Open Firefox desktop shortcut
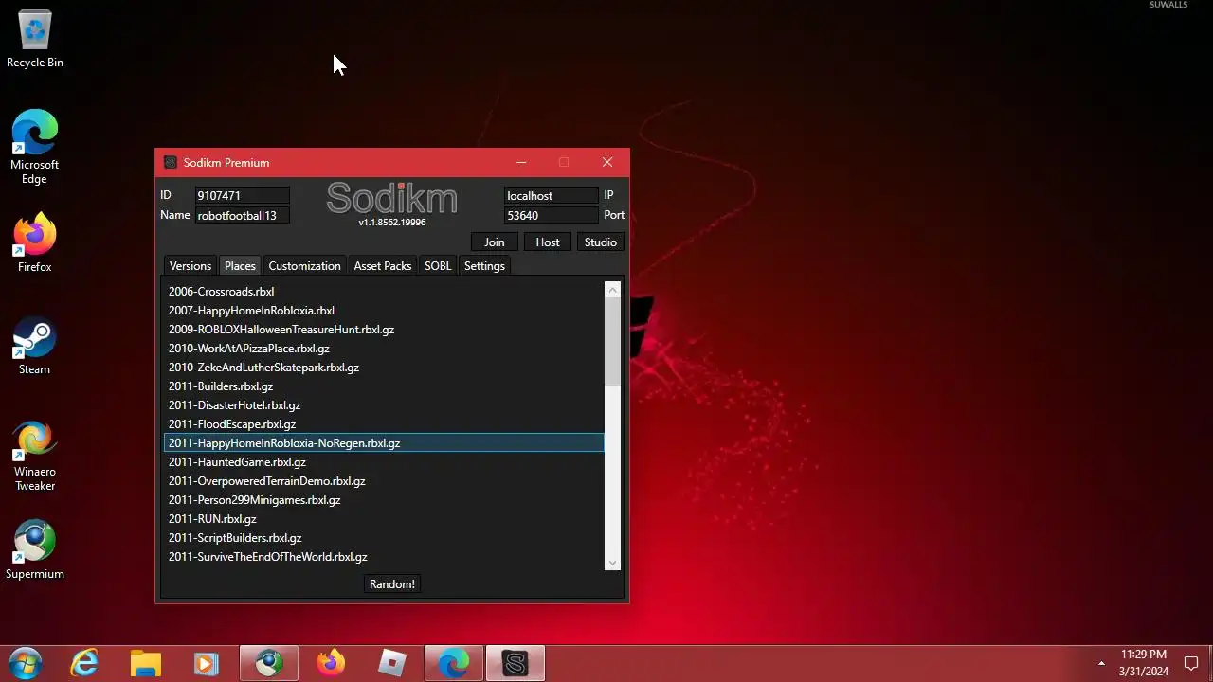 35,243
